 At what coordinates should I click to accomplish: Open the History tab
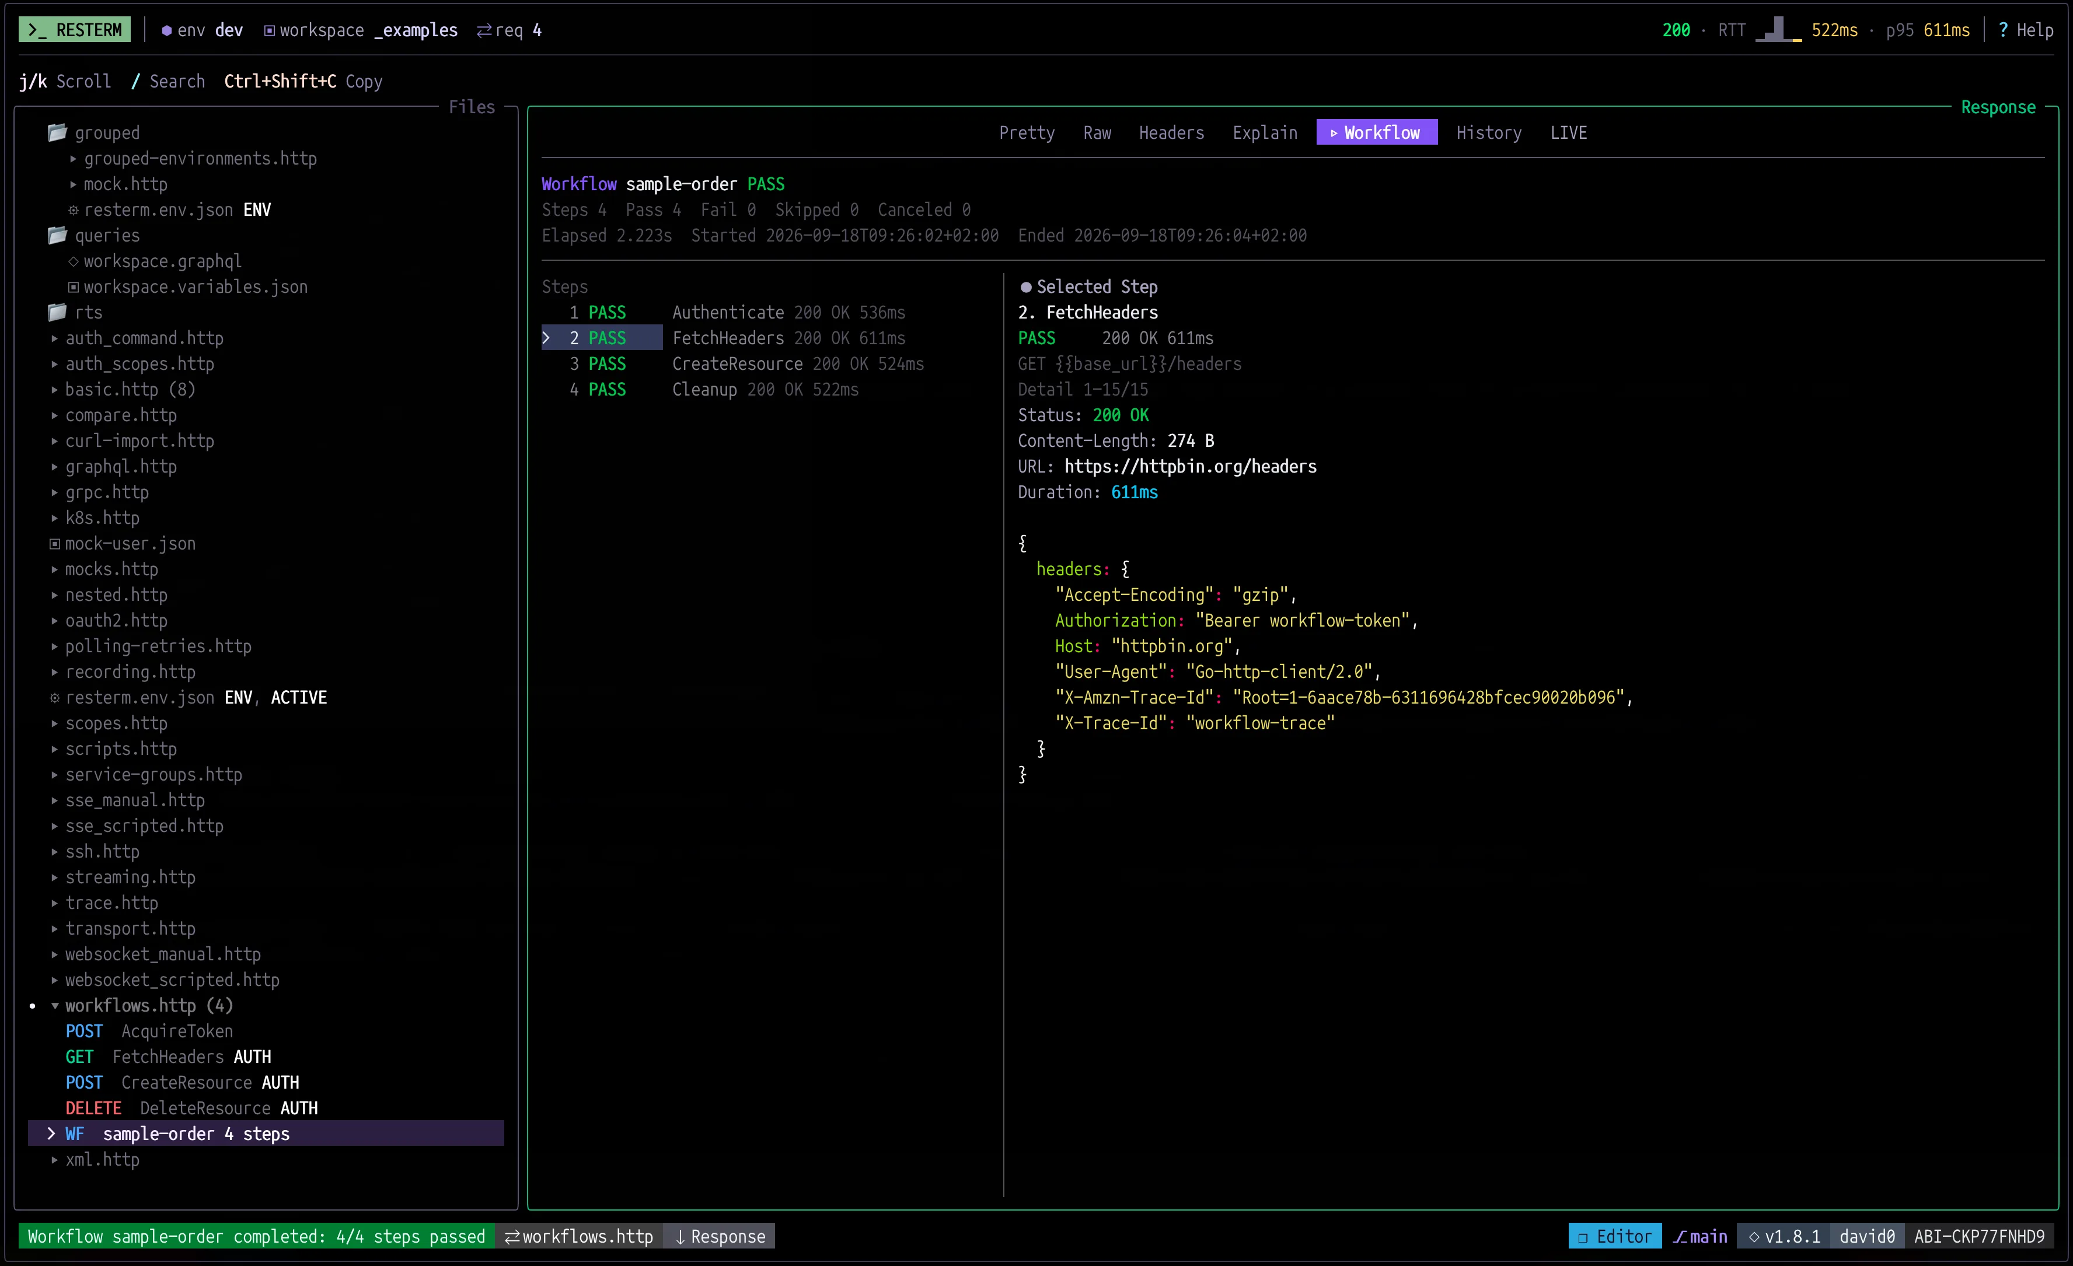[x=1488, y=132]
